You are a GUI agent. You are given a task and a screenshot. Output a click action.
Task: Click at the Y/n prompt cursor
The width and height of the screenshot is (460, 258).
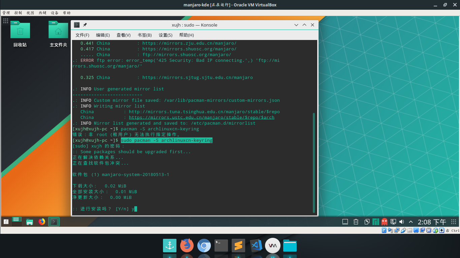point(135,209)
